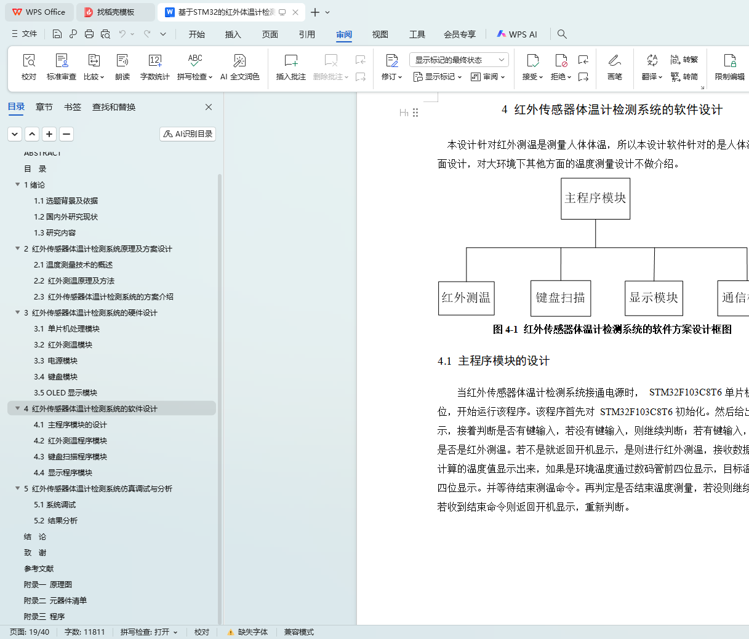The image size is (749, 639).
Task: Click the save icon in quick access bar
Action: [x=57, y=34]
